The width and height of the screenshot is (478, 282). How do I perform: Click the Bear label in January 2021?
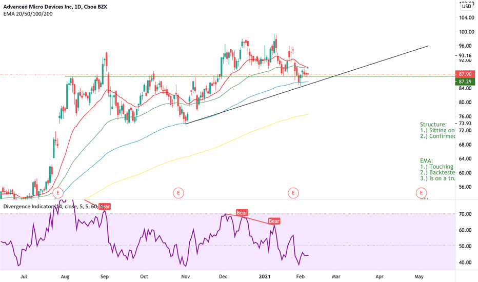(x=274, y=221)
